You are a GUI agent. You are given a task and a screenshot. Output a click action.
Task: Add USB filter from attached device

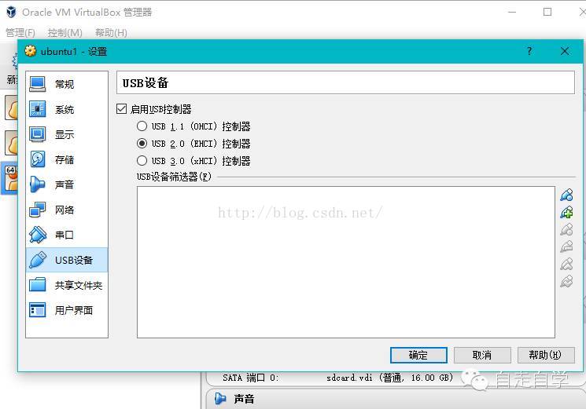click(566, 212)
